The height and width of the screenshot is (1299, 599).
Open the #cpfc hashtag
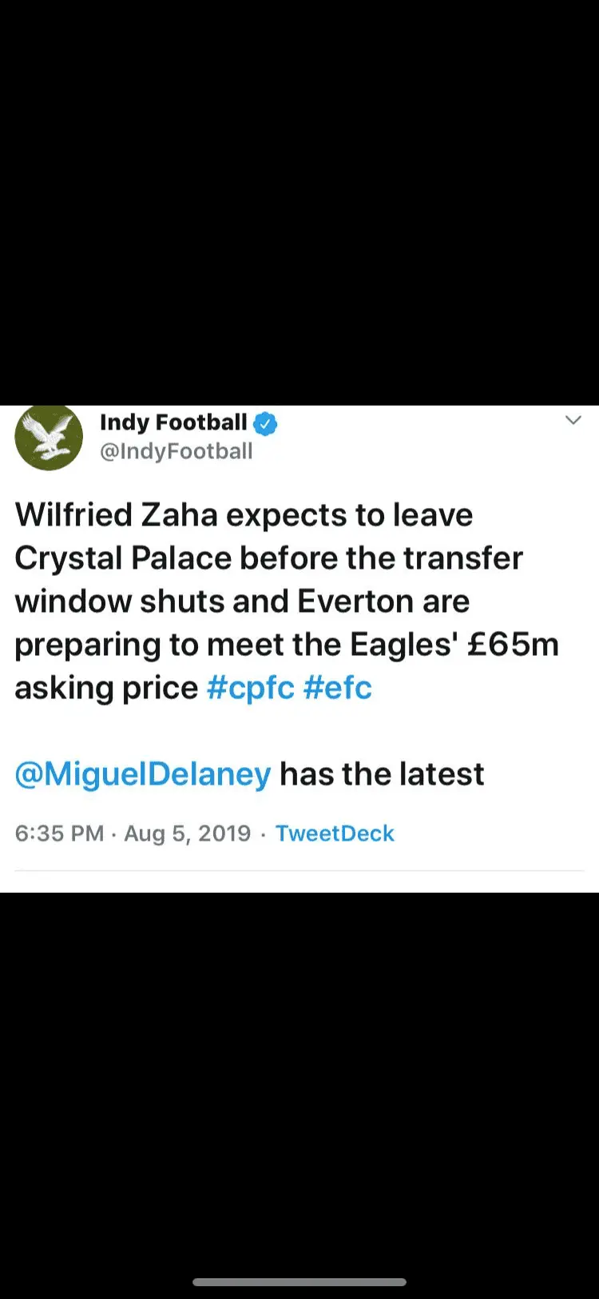tap(250, 688)
